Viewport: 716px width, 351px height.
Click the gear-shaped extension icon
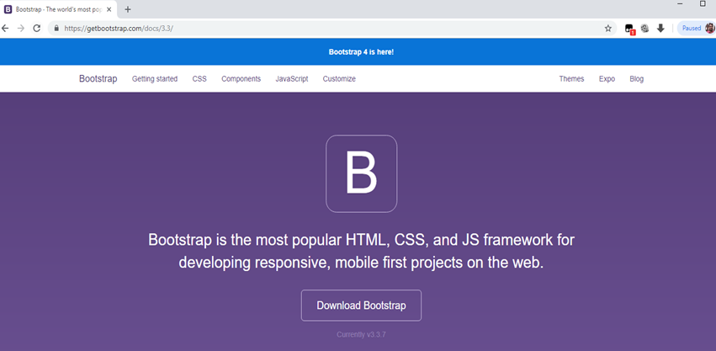click(x=644, y=29)
